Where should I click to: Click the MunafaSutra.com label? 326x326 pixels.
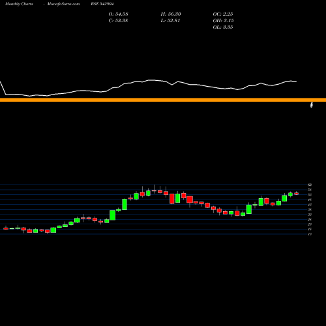pos(63,4)
